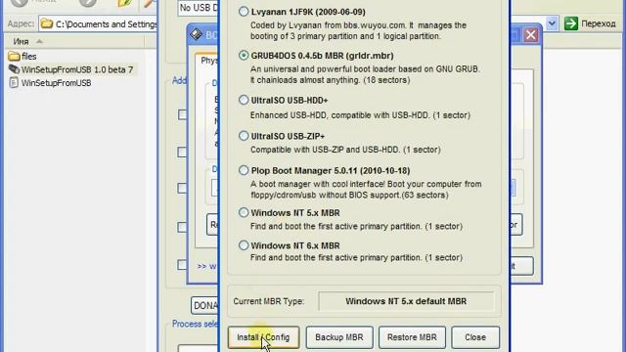This screenshot has width=626, height=352.
Task: Tick the third checkbox in WinSetupFromUSB window
Action: coord(182,188)
